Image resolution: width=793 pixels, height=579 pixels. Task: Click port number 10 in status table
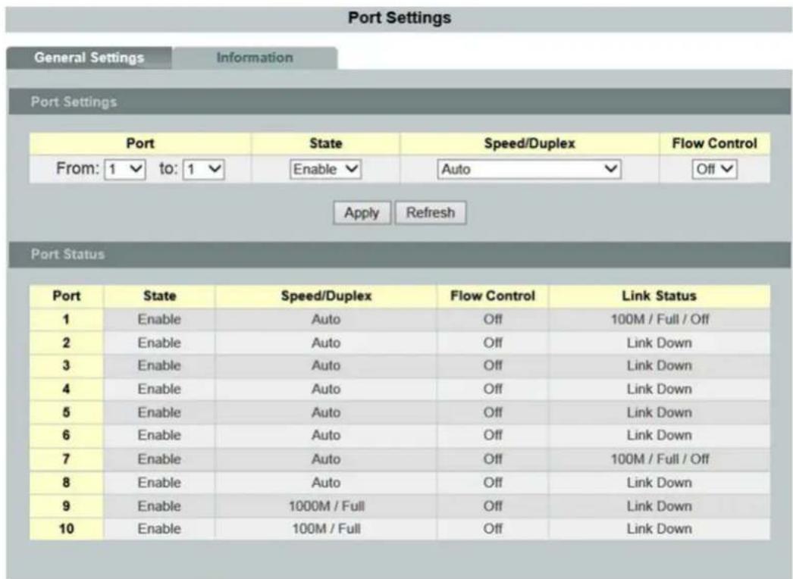click(x=66, y=529)
